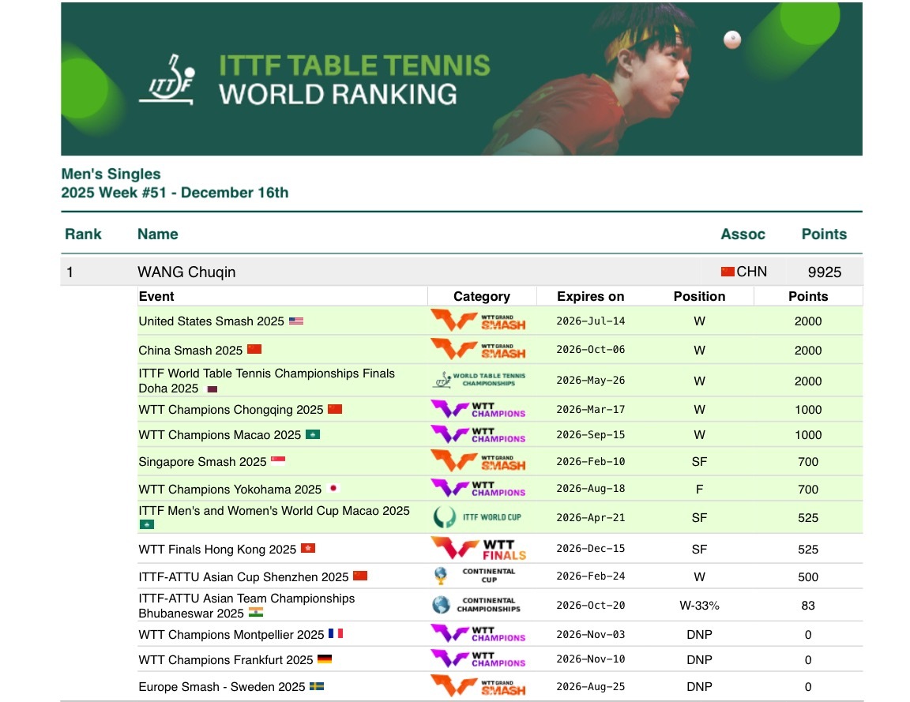Image resolution: width=910 pixels, height=702 pixels.
Task: Click the WTT Champions logo in the Frankfurt row
Action: pos(478,659)
